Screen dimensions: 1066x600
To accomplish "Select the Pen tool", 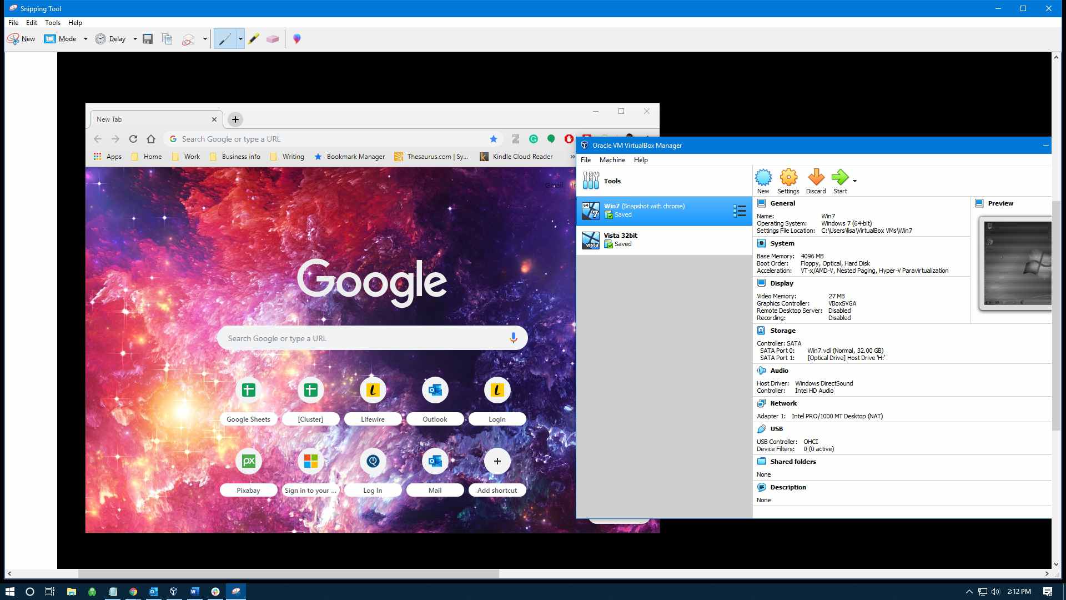I will (225, 39).
